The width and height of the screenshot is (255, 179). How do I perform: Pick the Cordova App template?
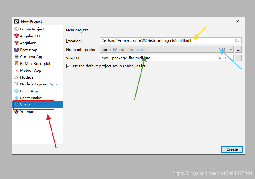[x=32, y=57]
